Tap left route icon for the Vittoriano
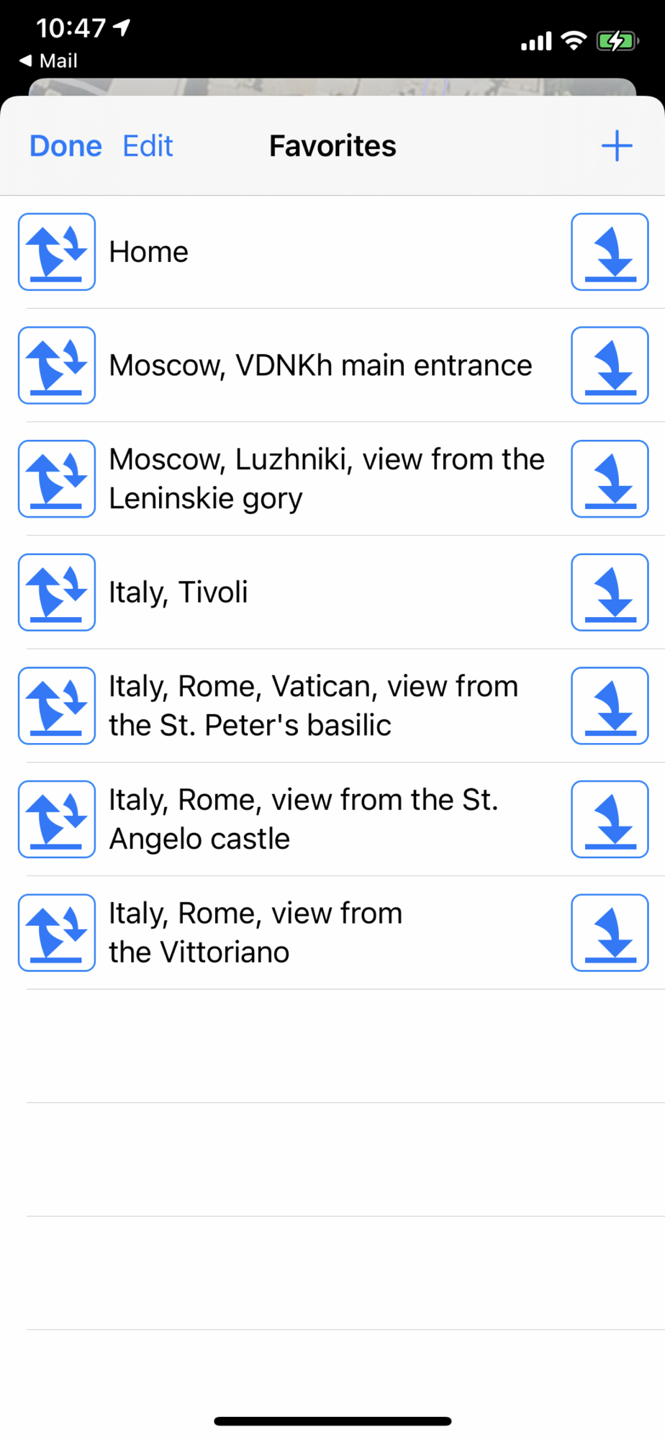The height and width of the screenshot is (1440, 665). point(57,932)
